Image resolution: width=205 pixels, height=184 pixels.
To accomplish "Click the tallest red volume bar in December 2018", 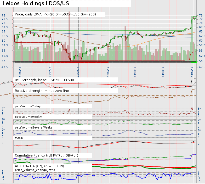I will tap(69, 36).
